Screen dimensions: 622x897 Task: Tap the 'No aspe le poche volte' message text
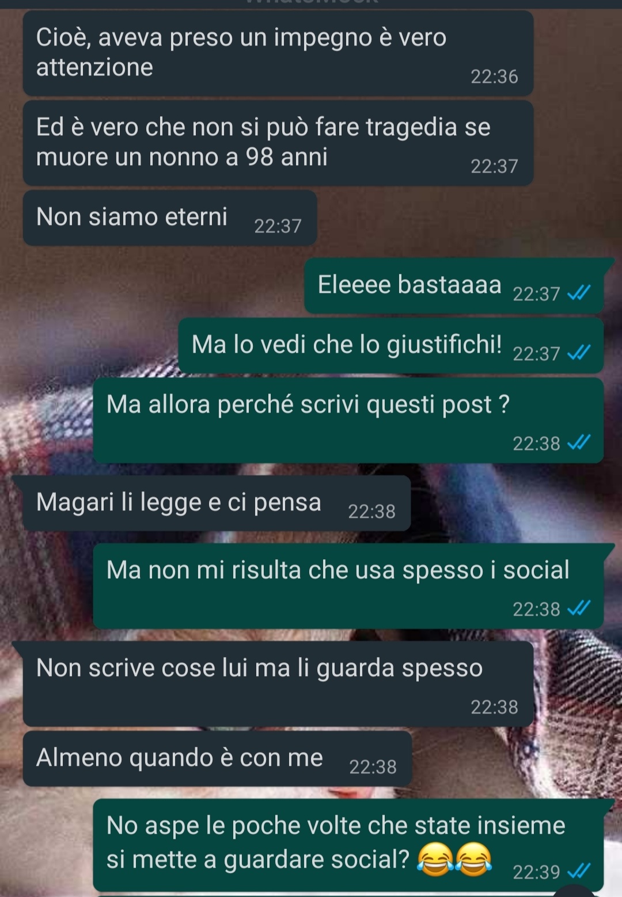336,842
